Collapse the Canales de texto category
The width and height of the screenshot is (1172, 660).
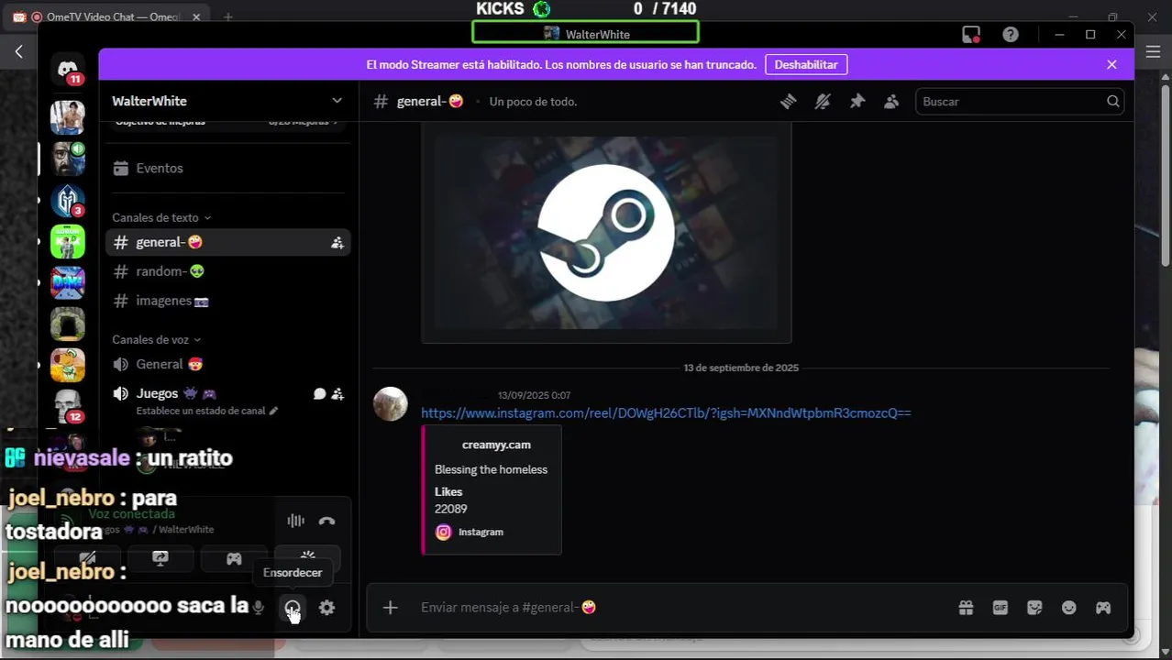[161, 218]
